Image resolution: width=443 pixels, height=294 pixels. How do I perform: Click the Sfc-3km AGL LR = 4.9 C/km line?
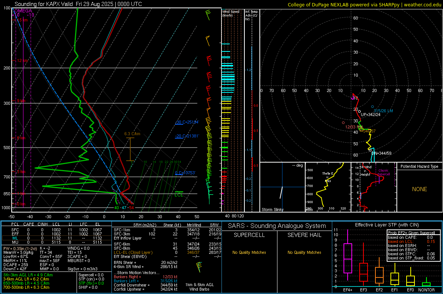click(x=28, y=275)
